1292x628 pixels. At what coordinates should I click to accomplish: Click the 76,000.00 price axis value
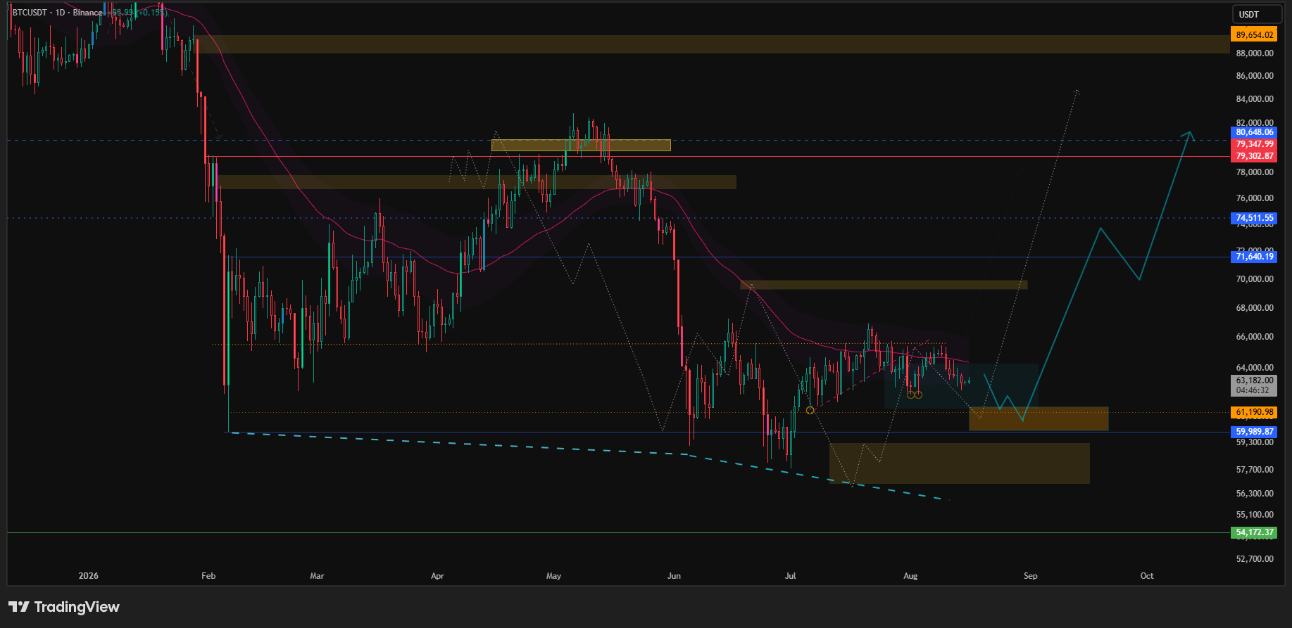(1255, 198)
